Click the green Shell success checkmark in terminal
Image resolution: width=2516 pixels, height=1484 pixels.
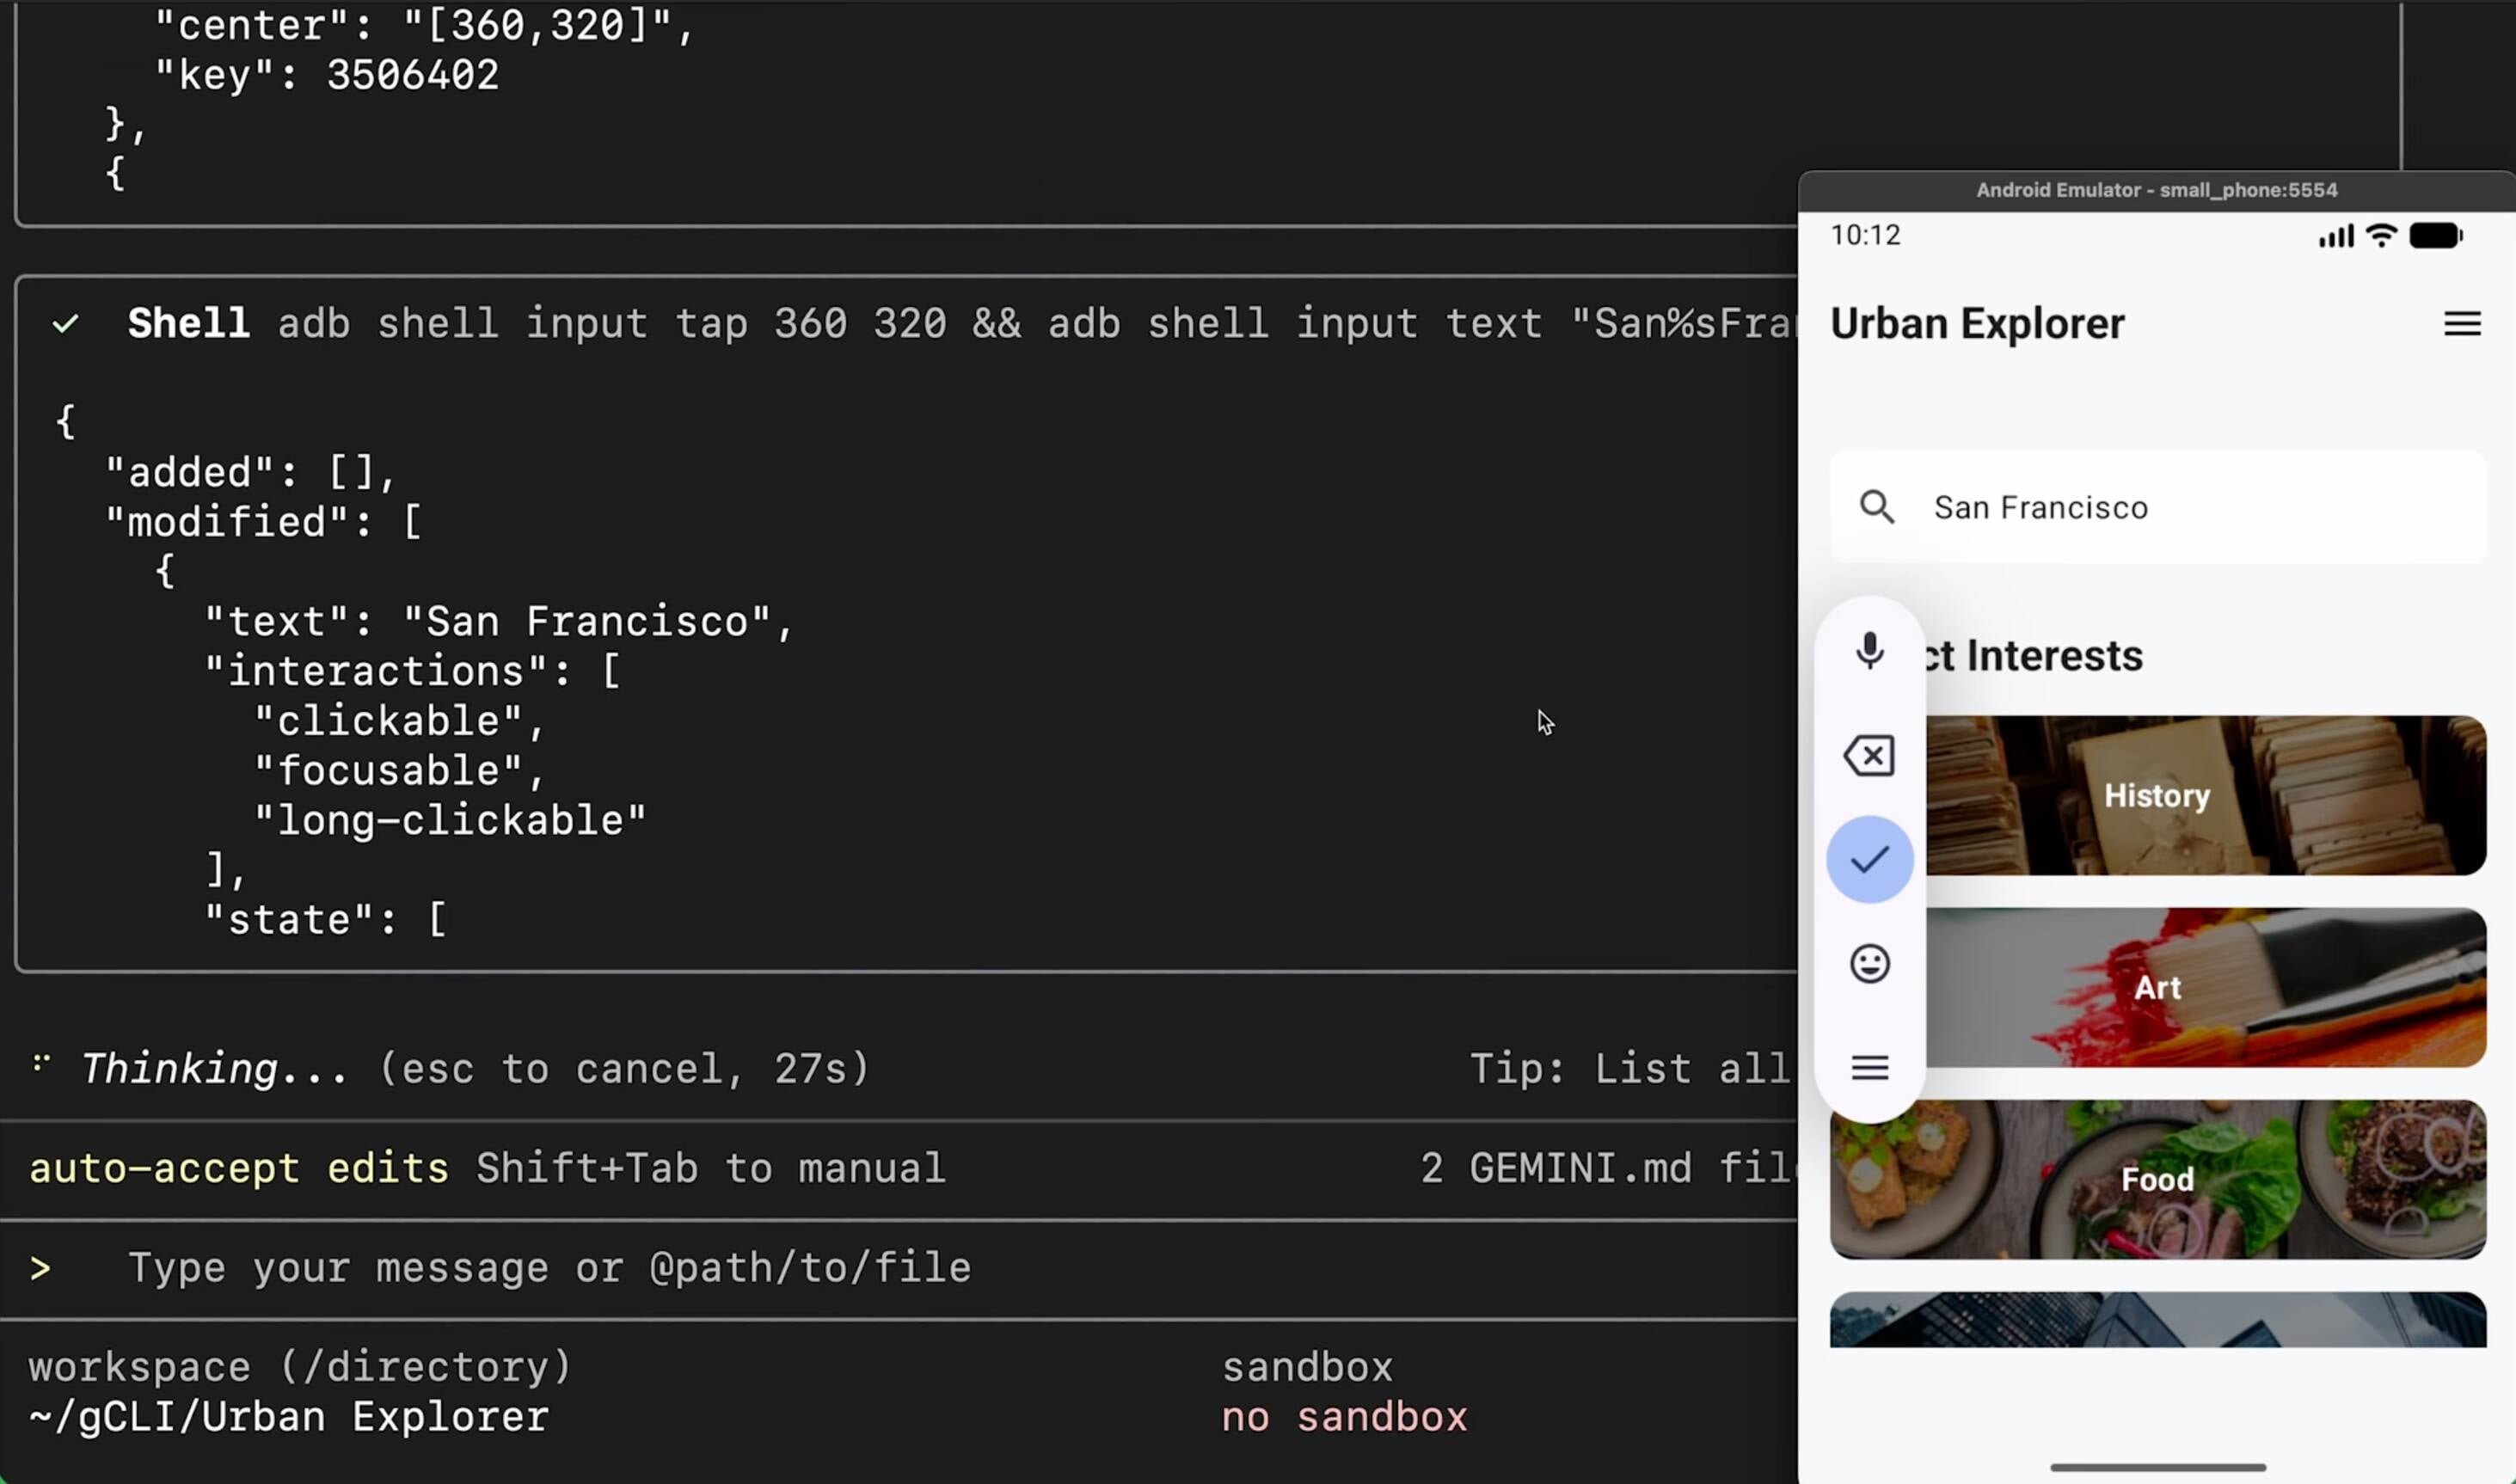click(x=66, y=322)
